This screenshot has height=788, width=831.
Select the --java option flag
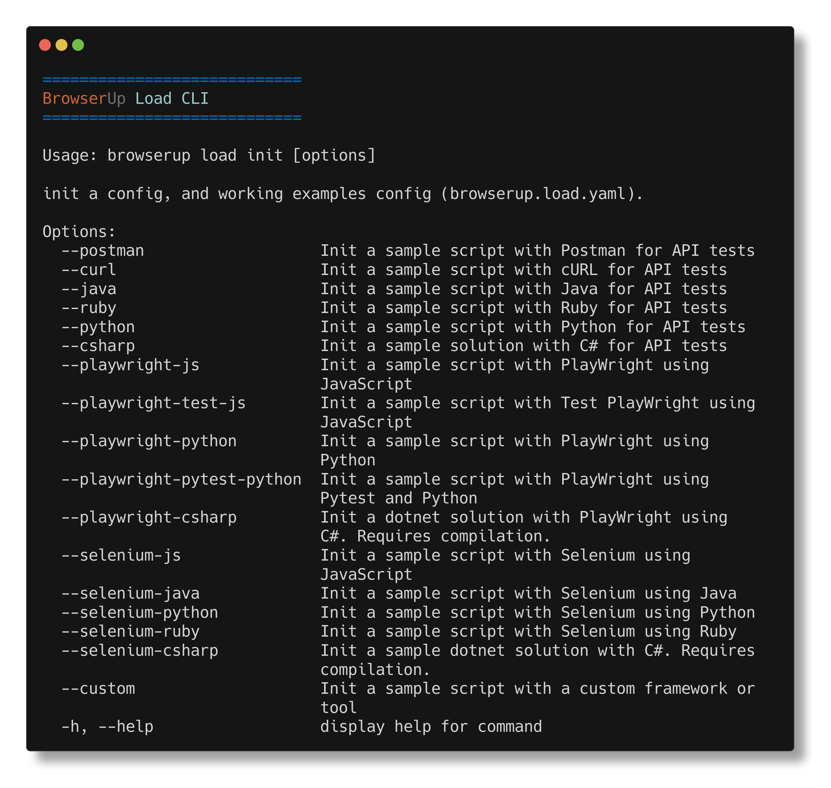[x=89, y=289]
